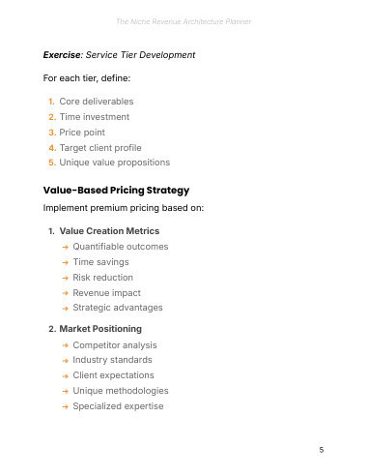
Task: Click the arrow icon beside Unique methodologies
Action: [66, 392]
